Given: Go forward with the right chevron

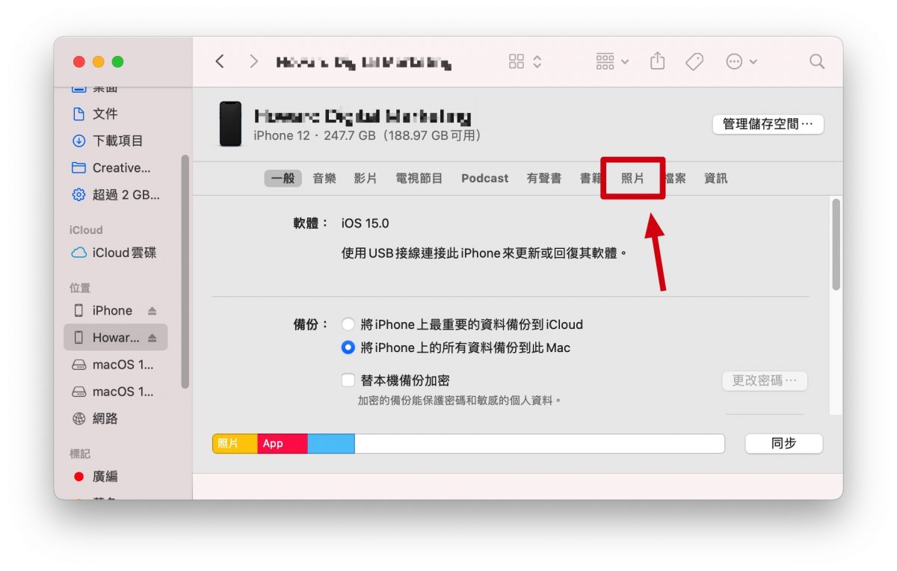Looking at the screenshot, I should (x=253, y=61).
